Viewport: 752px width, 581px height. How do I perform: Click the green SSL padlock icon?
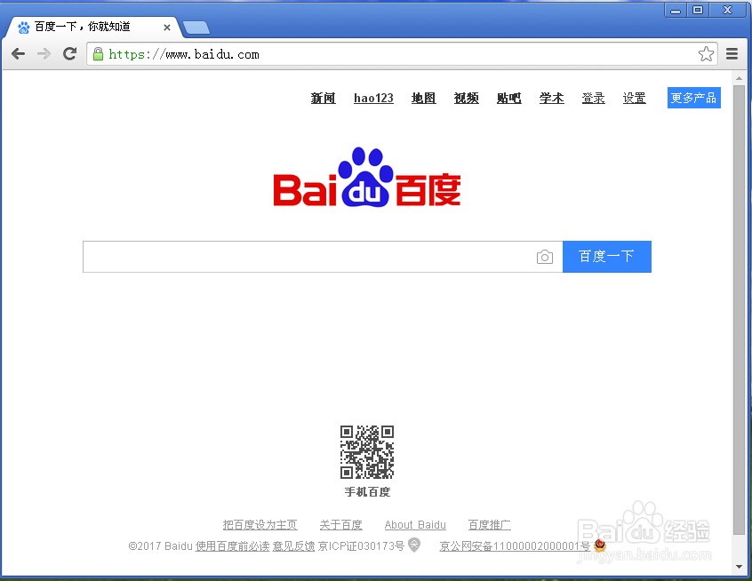pyautogui.click(x=98, y=53)
